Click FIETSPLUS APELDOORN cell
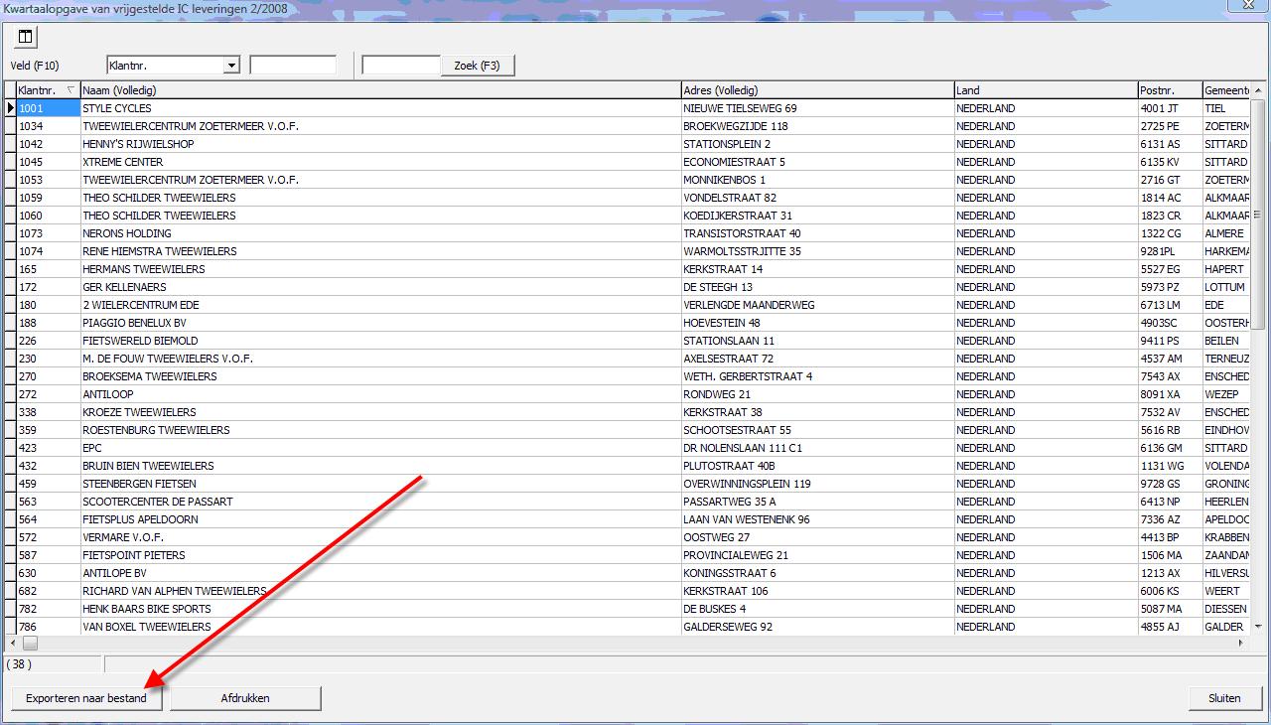Viewport: 1271px width, 725px height. coord(380,519)
